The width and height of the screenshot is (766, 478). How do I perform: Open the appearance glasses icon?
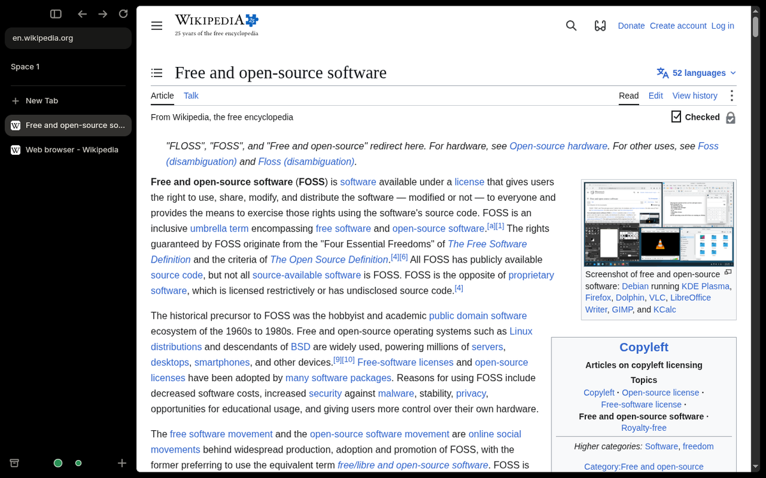click(600, 25)
